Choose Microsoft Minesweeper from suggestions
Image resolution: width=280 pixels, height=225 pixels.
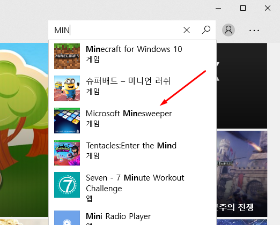pos(132,121)
